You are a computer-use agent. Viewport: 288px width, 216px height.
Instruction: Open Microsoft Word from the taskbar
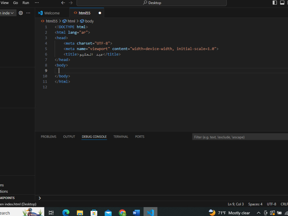(136, 213)
